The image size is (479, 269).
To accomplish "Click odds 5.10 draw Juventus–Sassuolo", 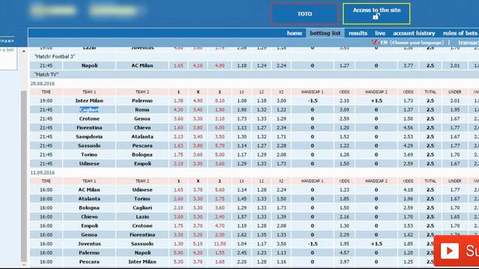I will pos(198,244).
